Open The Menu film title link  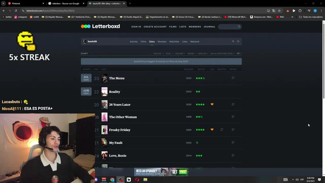[117, 78]
